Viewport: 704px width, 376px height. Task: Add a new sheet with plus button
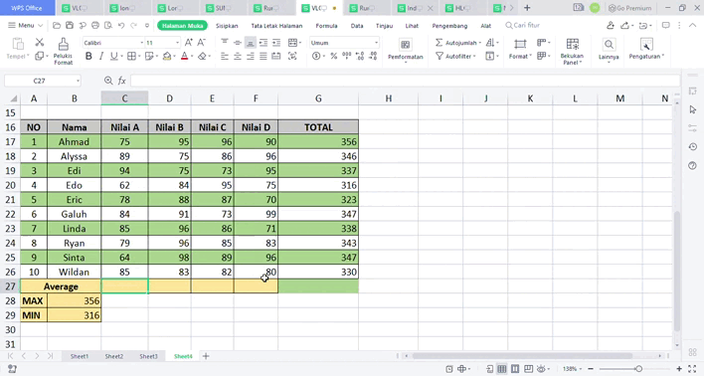(206, 356)
